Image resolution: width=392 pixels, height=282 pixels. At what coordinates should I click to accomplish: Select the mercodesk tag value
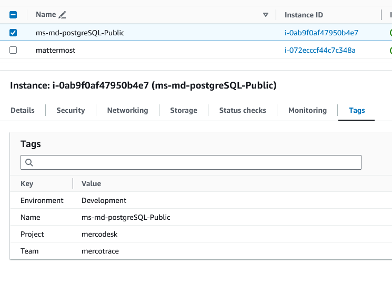click(x=99, y=234)
